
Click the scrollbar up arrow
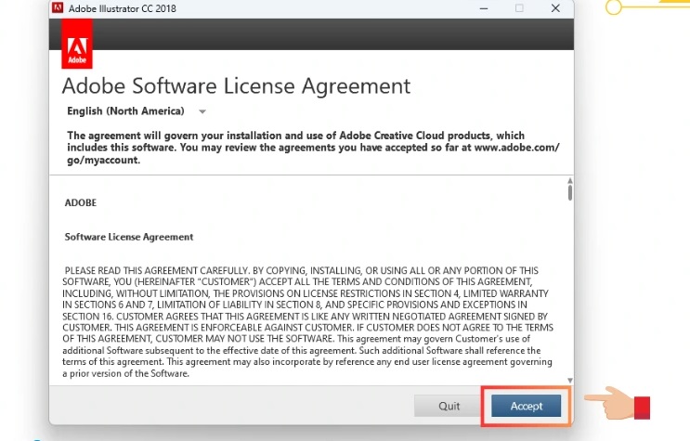pos(569,181)
